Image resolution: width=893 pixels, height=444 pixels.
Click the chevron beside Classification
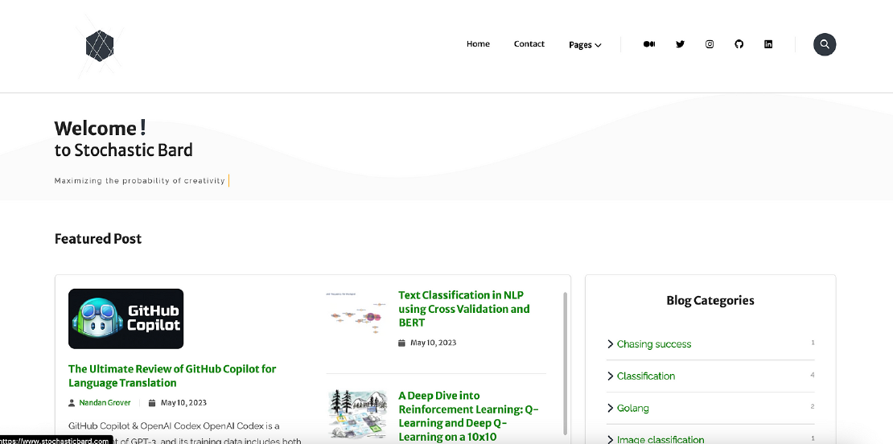click(610, 376)
